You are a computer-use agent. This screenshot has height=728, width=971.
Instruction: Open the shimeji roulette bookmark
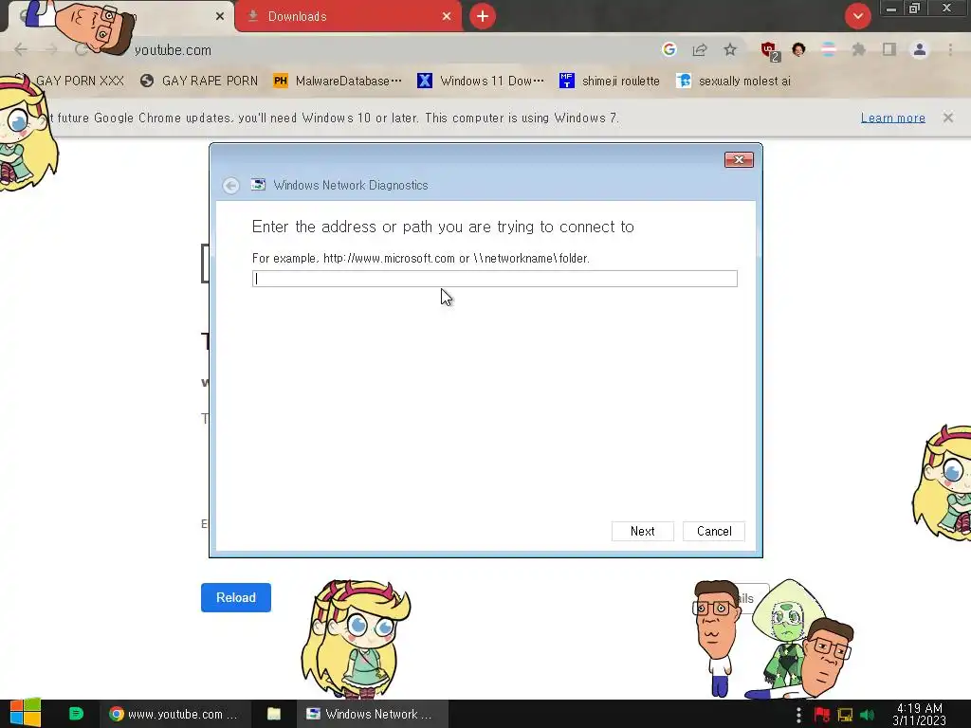tap(610, 82)
